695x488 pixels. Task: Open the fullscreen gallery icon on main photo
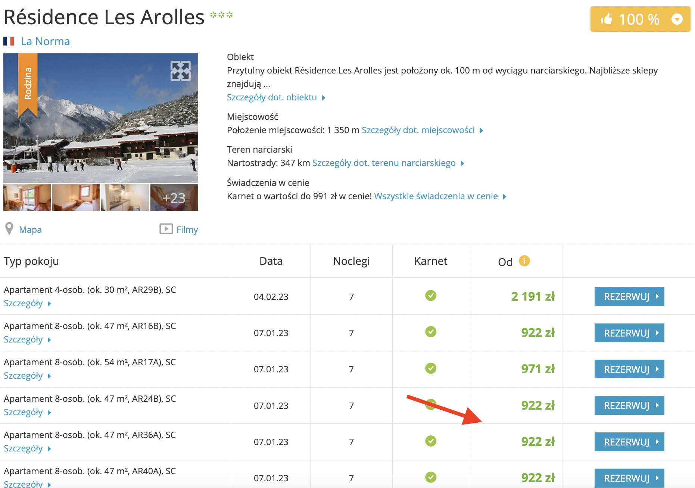click(181, 71)
